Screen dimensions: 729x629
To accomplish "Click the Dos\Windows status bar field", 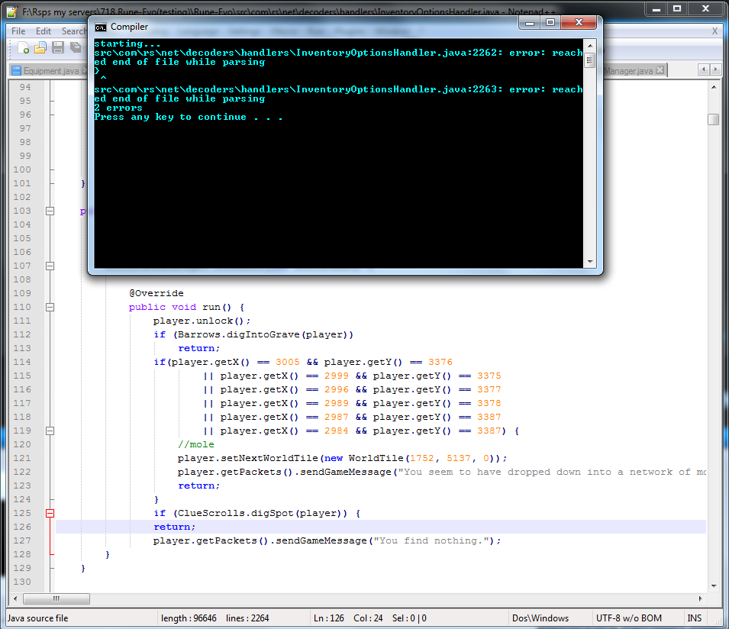I will point(540,618).
